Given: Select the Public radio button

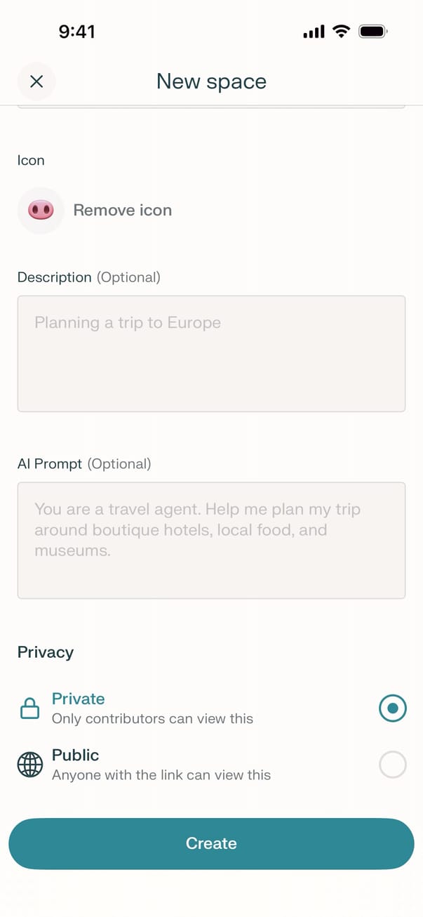Looking at the screenshot, I should tap(392, 765).
